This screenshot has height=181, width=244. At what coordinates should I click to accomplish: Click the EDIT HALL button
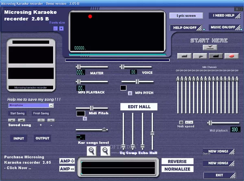pyautogui.click(x=139, y=107)
